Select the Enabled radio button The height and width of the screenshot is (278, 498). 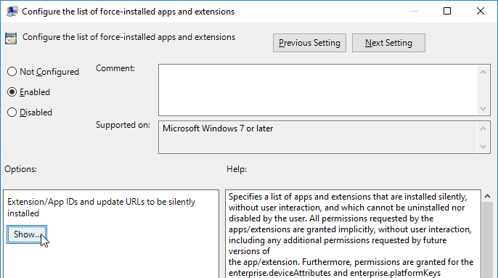pyautogui.click(x=12, y=92)
